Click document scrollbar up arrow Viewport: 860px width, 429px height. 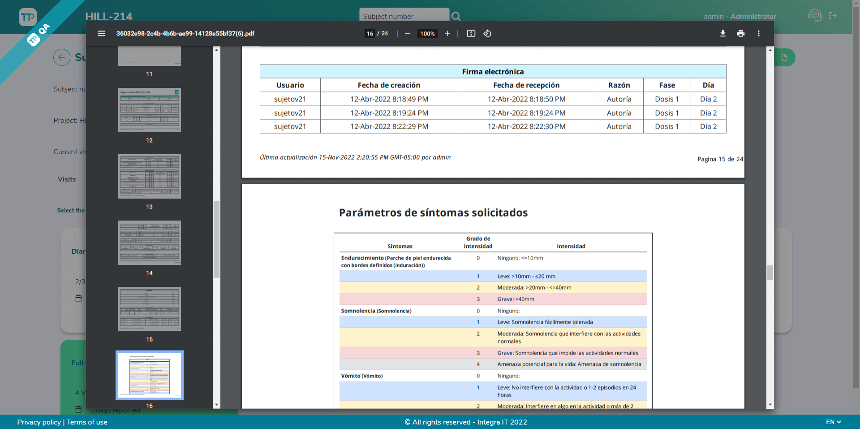click(770, 50)
